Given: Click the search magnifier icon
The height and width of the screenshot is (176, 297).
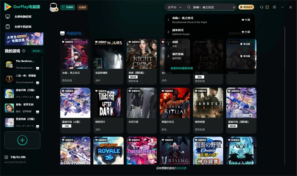Looking at the screenshot, I should (189, 7).
